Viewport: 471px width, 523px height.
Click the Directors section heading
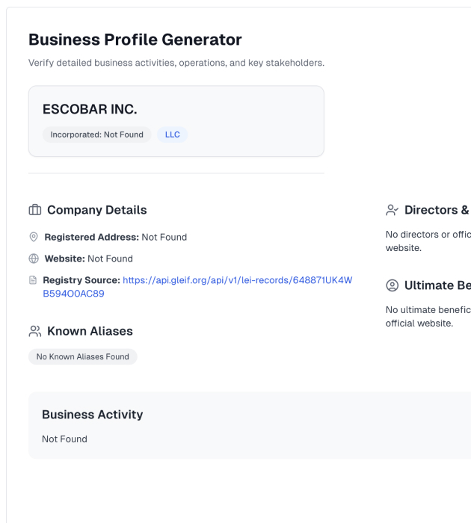click(x=437, y=210)
